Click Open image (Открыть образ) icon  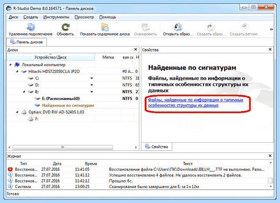(x=178, y=27)
